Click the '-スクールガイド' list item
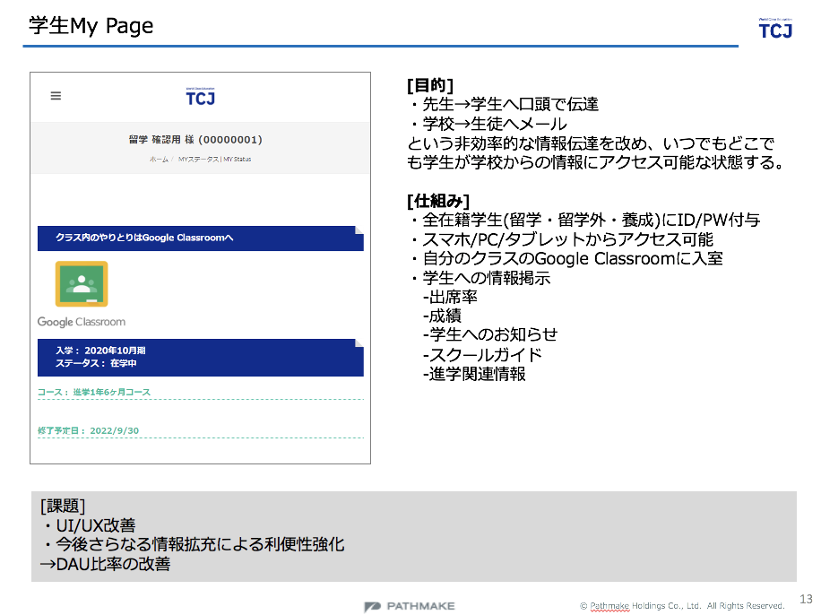 (x=482, y=354)
